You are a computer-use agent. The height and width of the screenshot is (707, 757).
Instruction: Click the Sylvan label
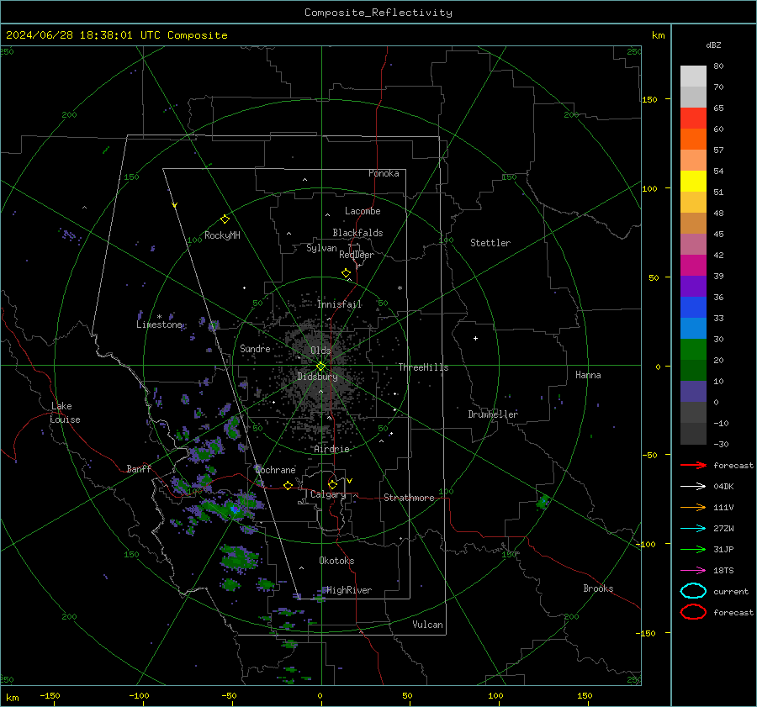point(321,248)
